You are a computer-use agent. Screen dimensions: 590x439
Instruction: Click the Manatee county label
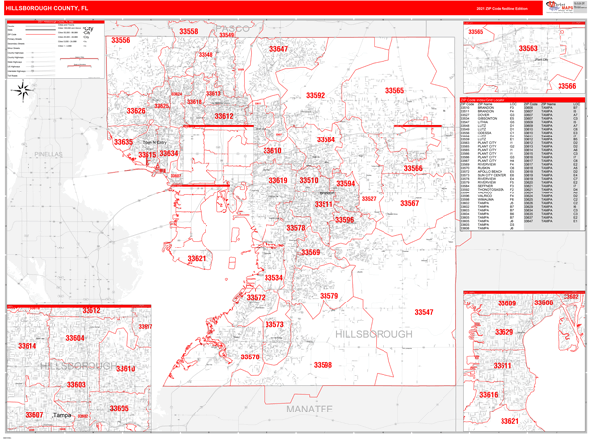pos(310,408)
